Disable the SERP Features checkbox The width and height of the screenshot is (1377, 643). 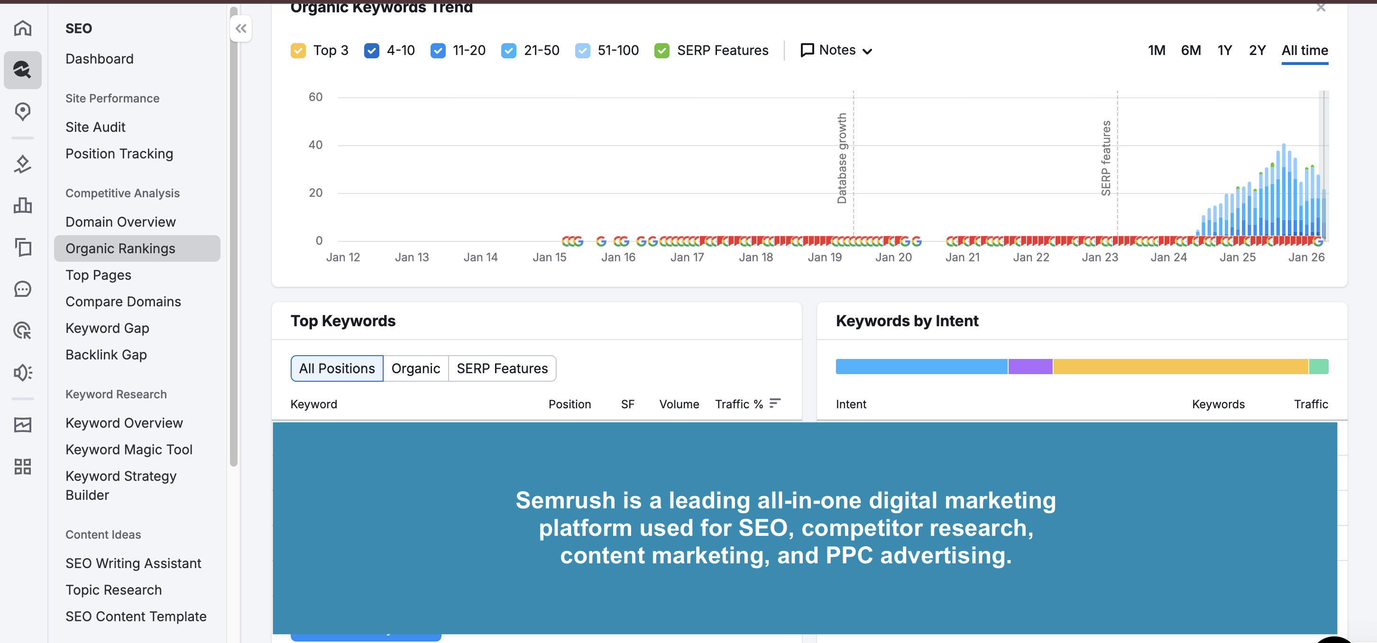[662, 51]
